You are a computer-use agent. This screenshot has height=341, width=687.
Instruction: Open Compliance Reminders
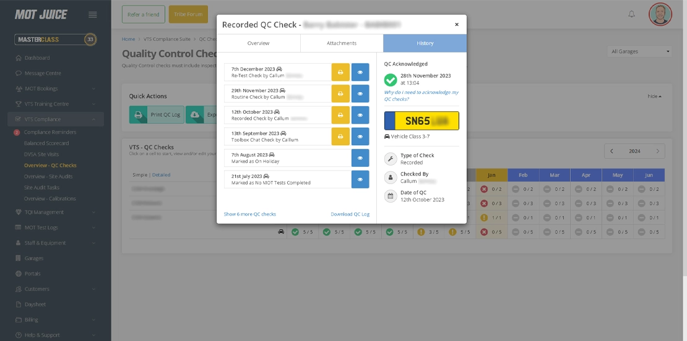(50, 132)
